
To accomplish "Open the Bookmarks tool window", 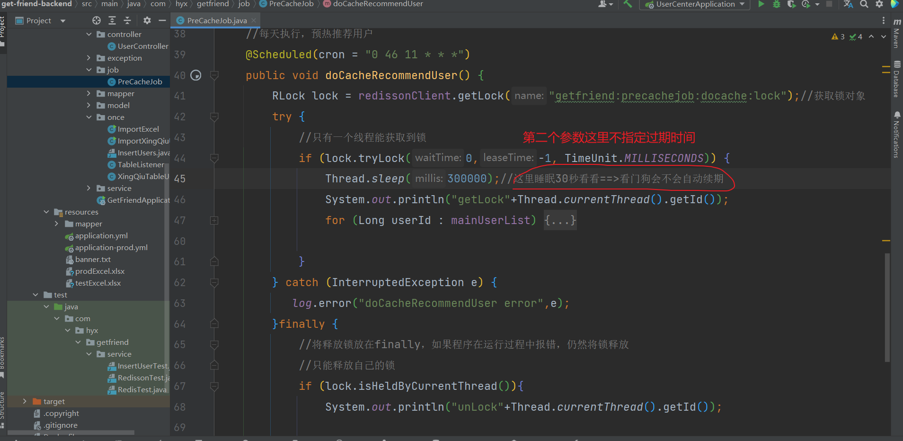I will coord(2,357).
